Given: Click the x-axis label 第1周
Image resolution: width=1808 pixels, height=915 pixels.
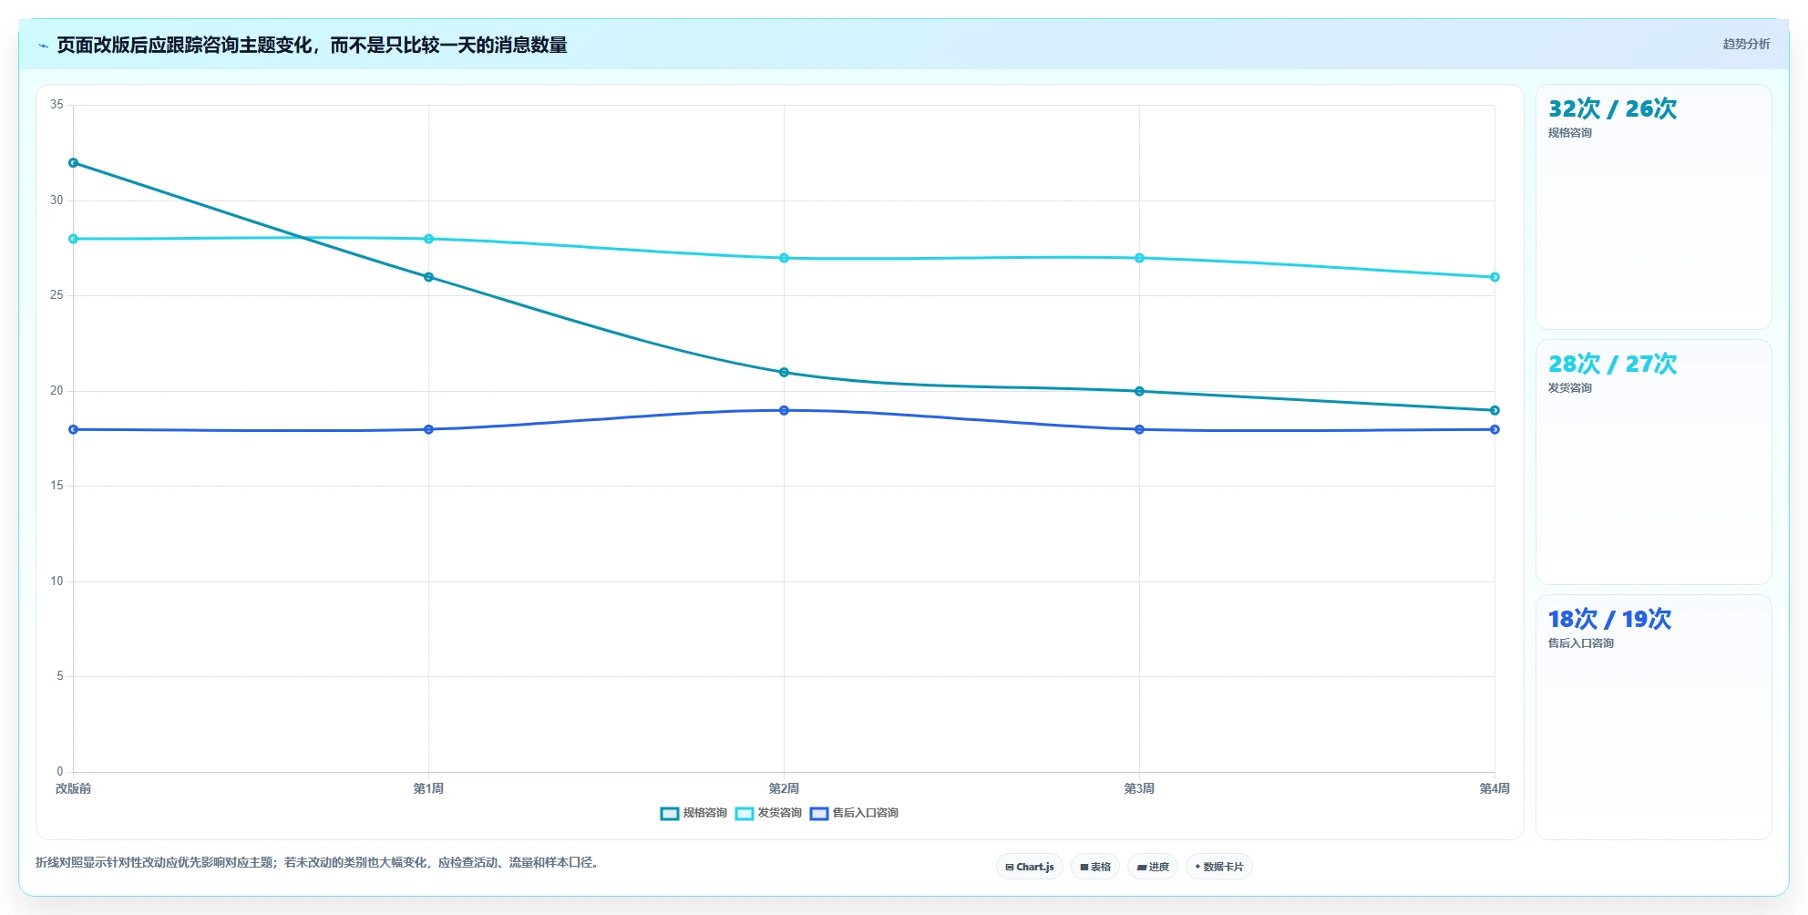Looking at the screenshot, I should (x=428, y=788).
